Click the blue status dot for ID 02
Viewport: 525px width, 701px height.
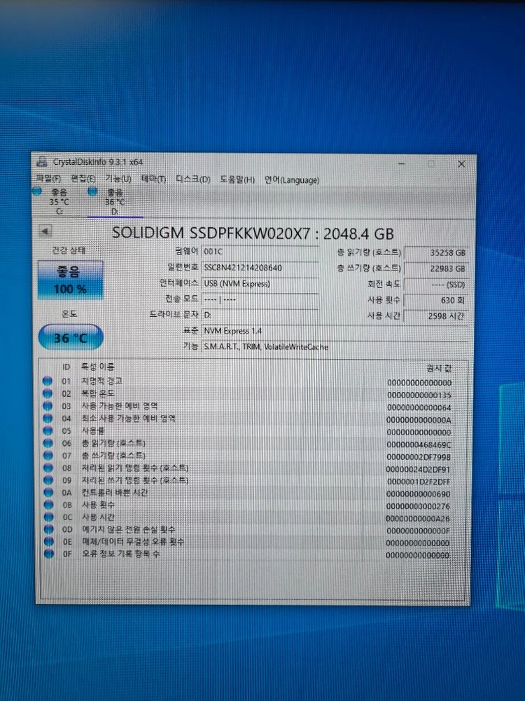click(48, 394)
